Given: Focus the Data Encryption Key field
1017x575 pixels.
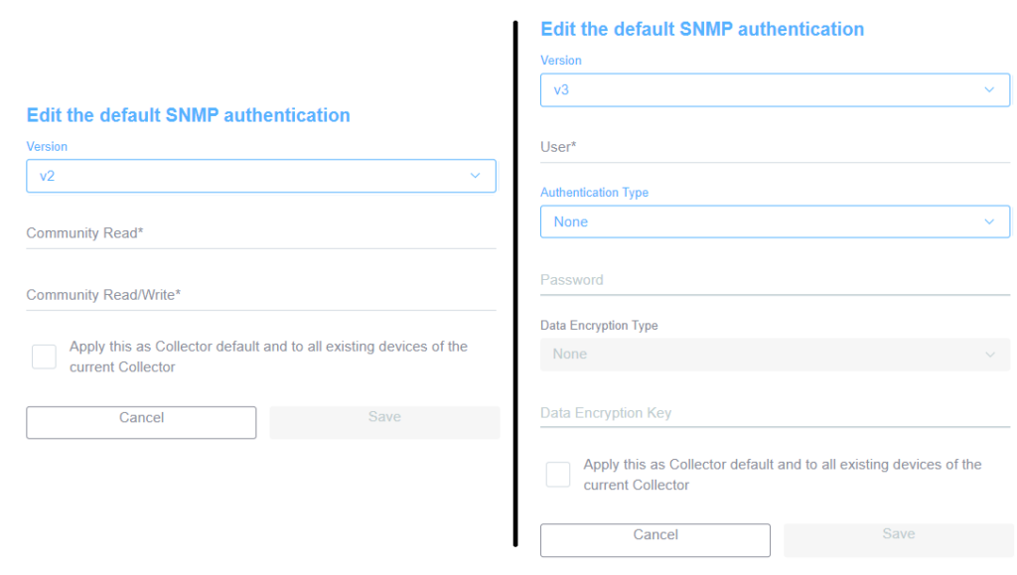Looking at the screenshot, I should 775,413.
